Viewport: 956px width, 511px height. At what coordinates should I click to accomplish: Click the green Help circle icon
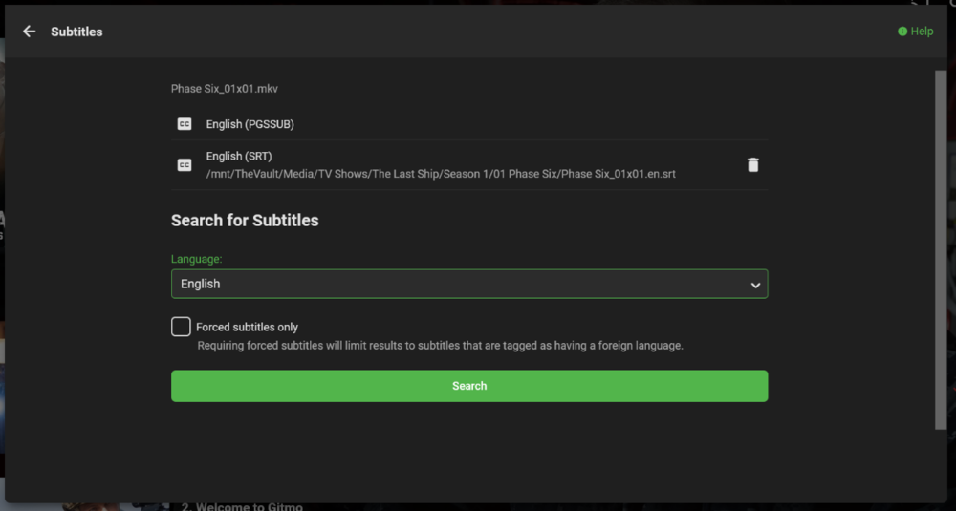(902, 32)
